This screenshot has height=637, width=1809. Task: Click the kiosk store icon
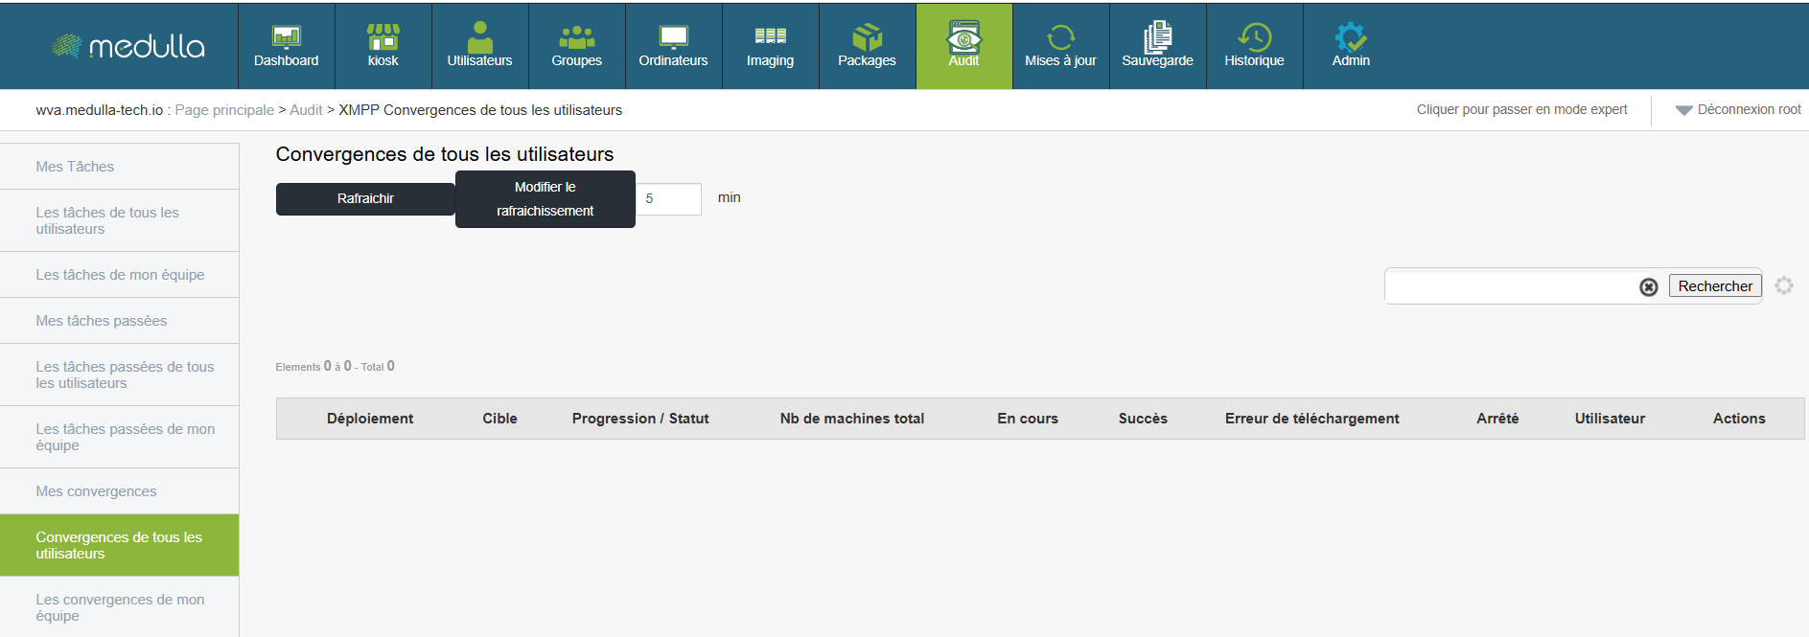click(x=383, y=37)
